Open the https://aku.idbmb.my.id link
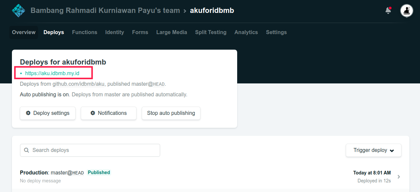This screenshot has width=420, height=192. coord(52,73)
